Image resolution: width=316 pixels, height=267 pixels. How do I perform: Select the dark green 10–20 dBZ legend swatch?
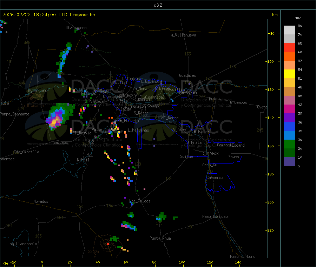pyautogui.click(x=289, y=153)
